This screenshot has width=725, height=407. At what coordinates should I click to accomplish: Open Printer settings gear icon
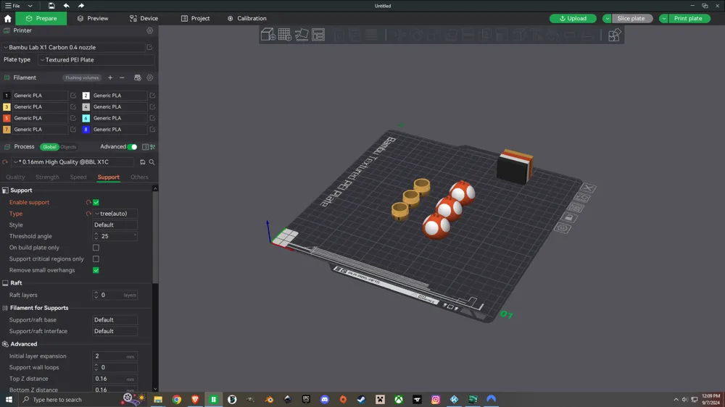(x=150, y=30)
